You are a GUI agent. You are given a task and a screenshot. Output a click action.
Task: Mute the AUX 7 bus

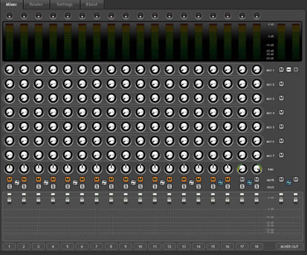tap(281, 155)
